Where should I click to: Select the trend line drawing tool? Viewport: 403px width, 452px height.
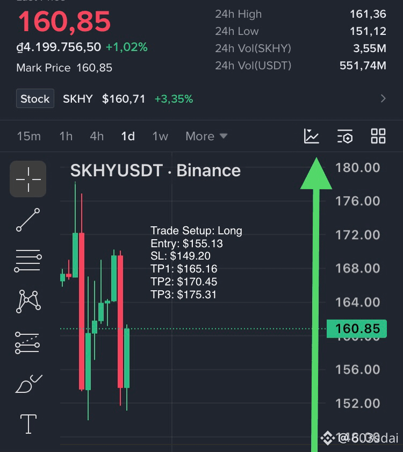pos(28,220)
